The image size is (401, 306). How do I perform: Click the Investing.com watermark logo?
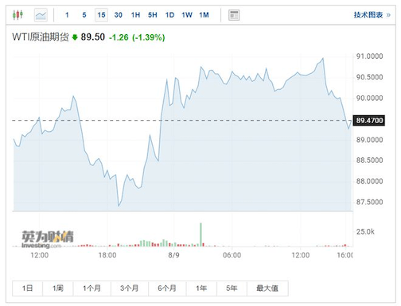pyautogui.click(x=47, y=239)
